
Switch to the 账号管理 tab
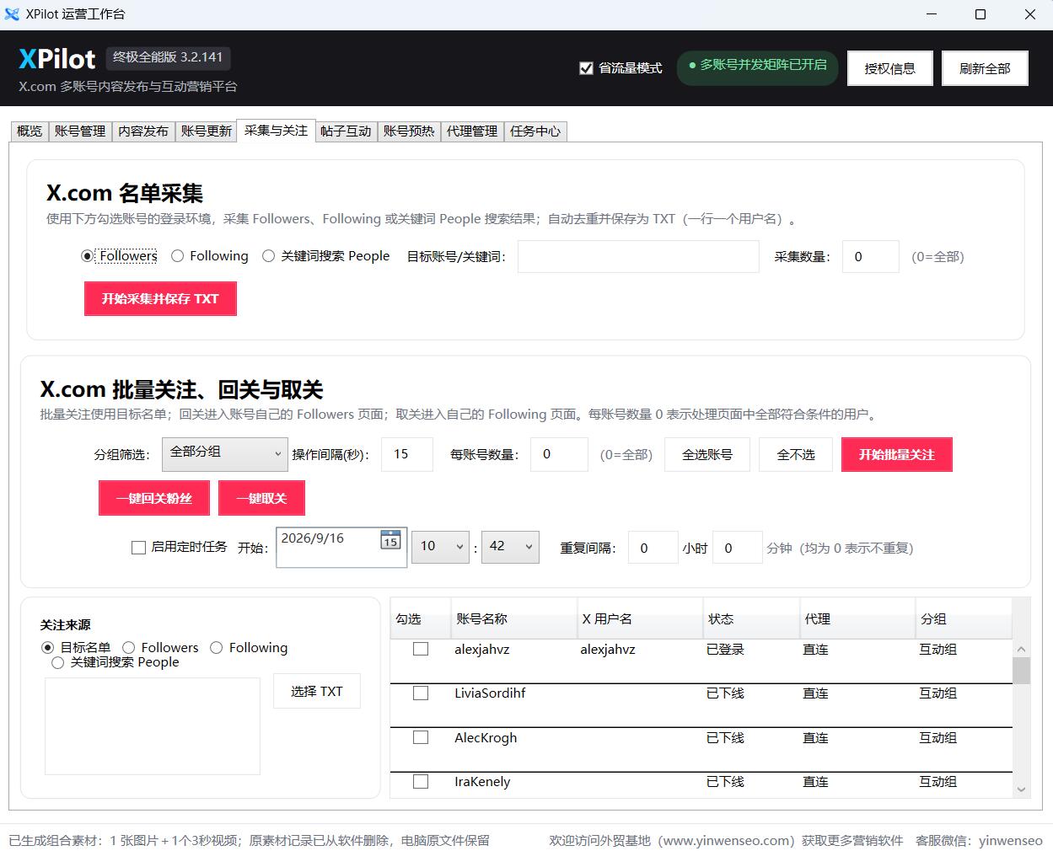coord(80,131)
